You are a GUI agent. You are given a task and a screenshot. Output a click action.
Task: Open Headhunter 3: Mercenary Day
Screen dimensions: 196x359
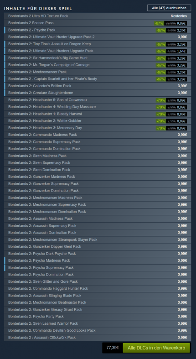(98, 128)
